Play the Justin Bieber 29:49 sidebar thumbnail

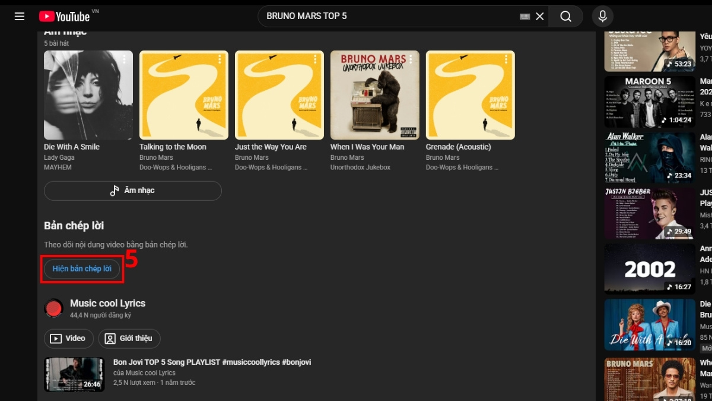click(x=650, y=213)
